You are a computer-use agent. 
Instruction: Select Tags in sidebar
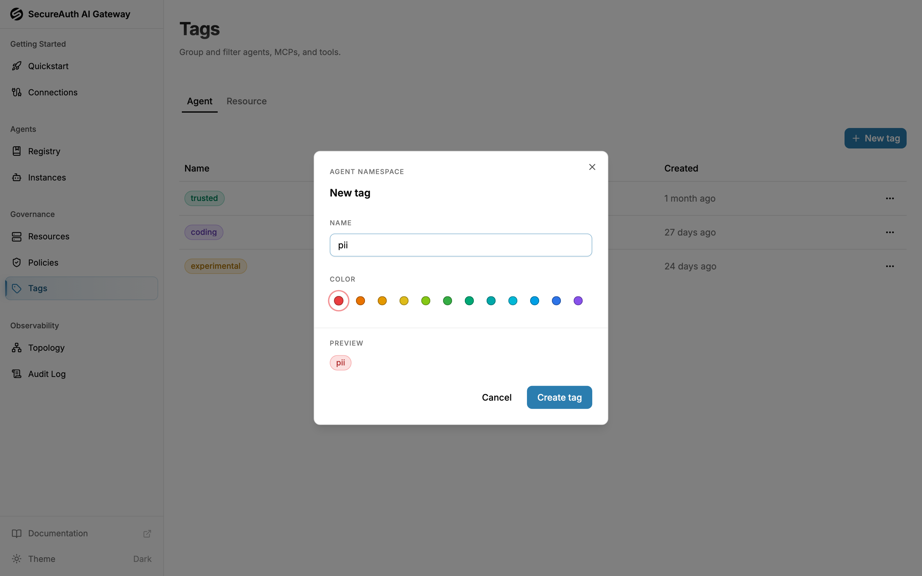pyautogui.click(x=82, y=288)
